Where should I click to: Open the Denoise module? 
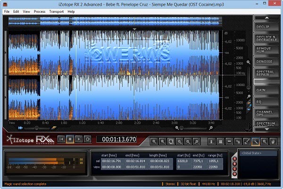(266, 62)
